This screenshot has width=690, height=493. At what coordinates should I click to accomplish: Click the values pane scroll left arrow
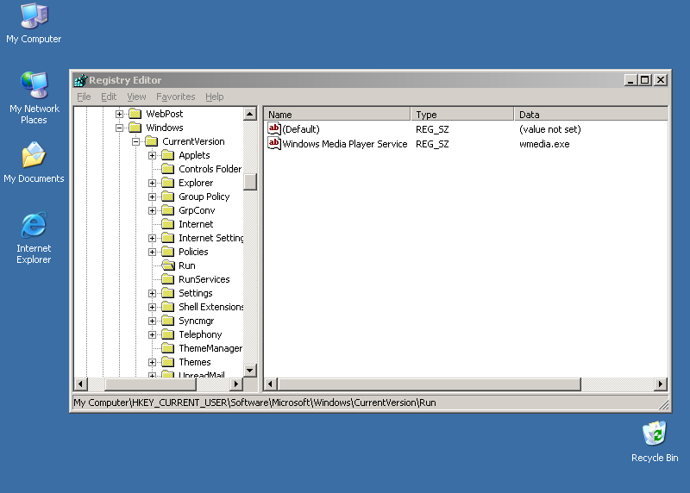point(270,384)
